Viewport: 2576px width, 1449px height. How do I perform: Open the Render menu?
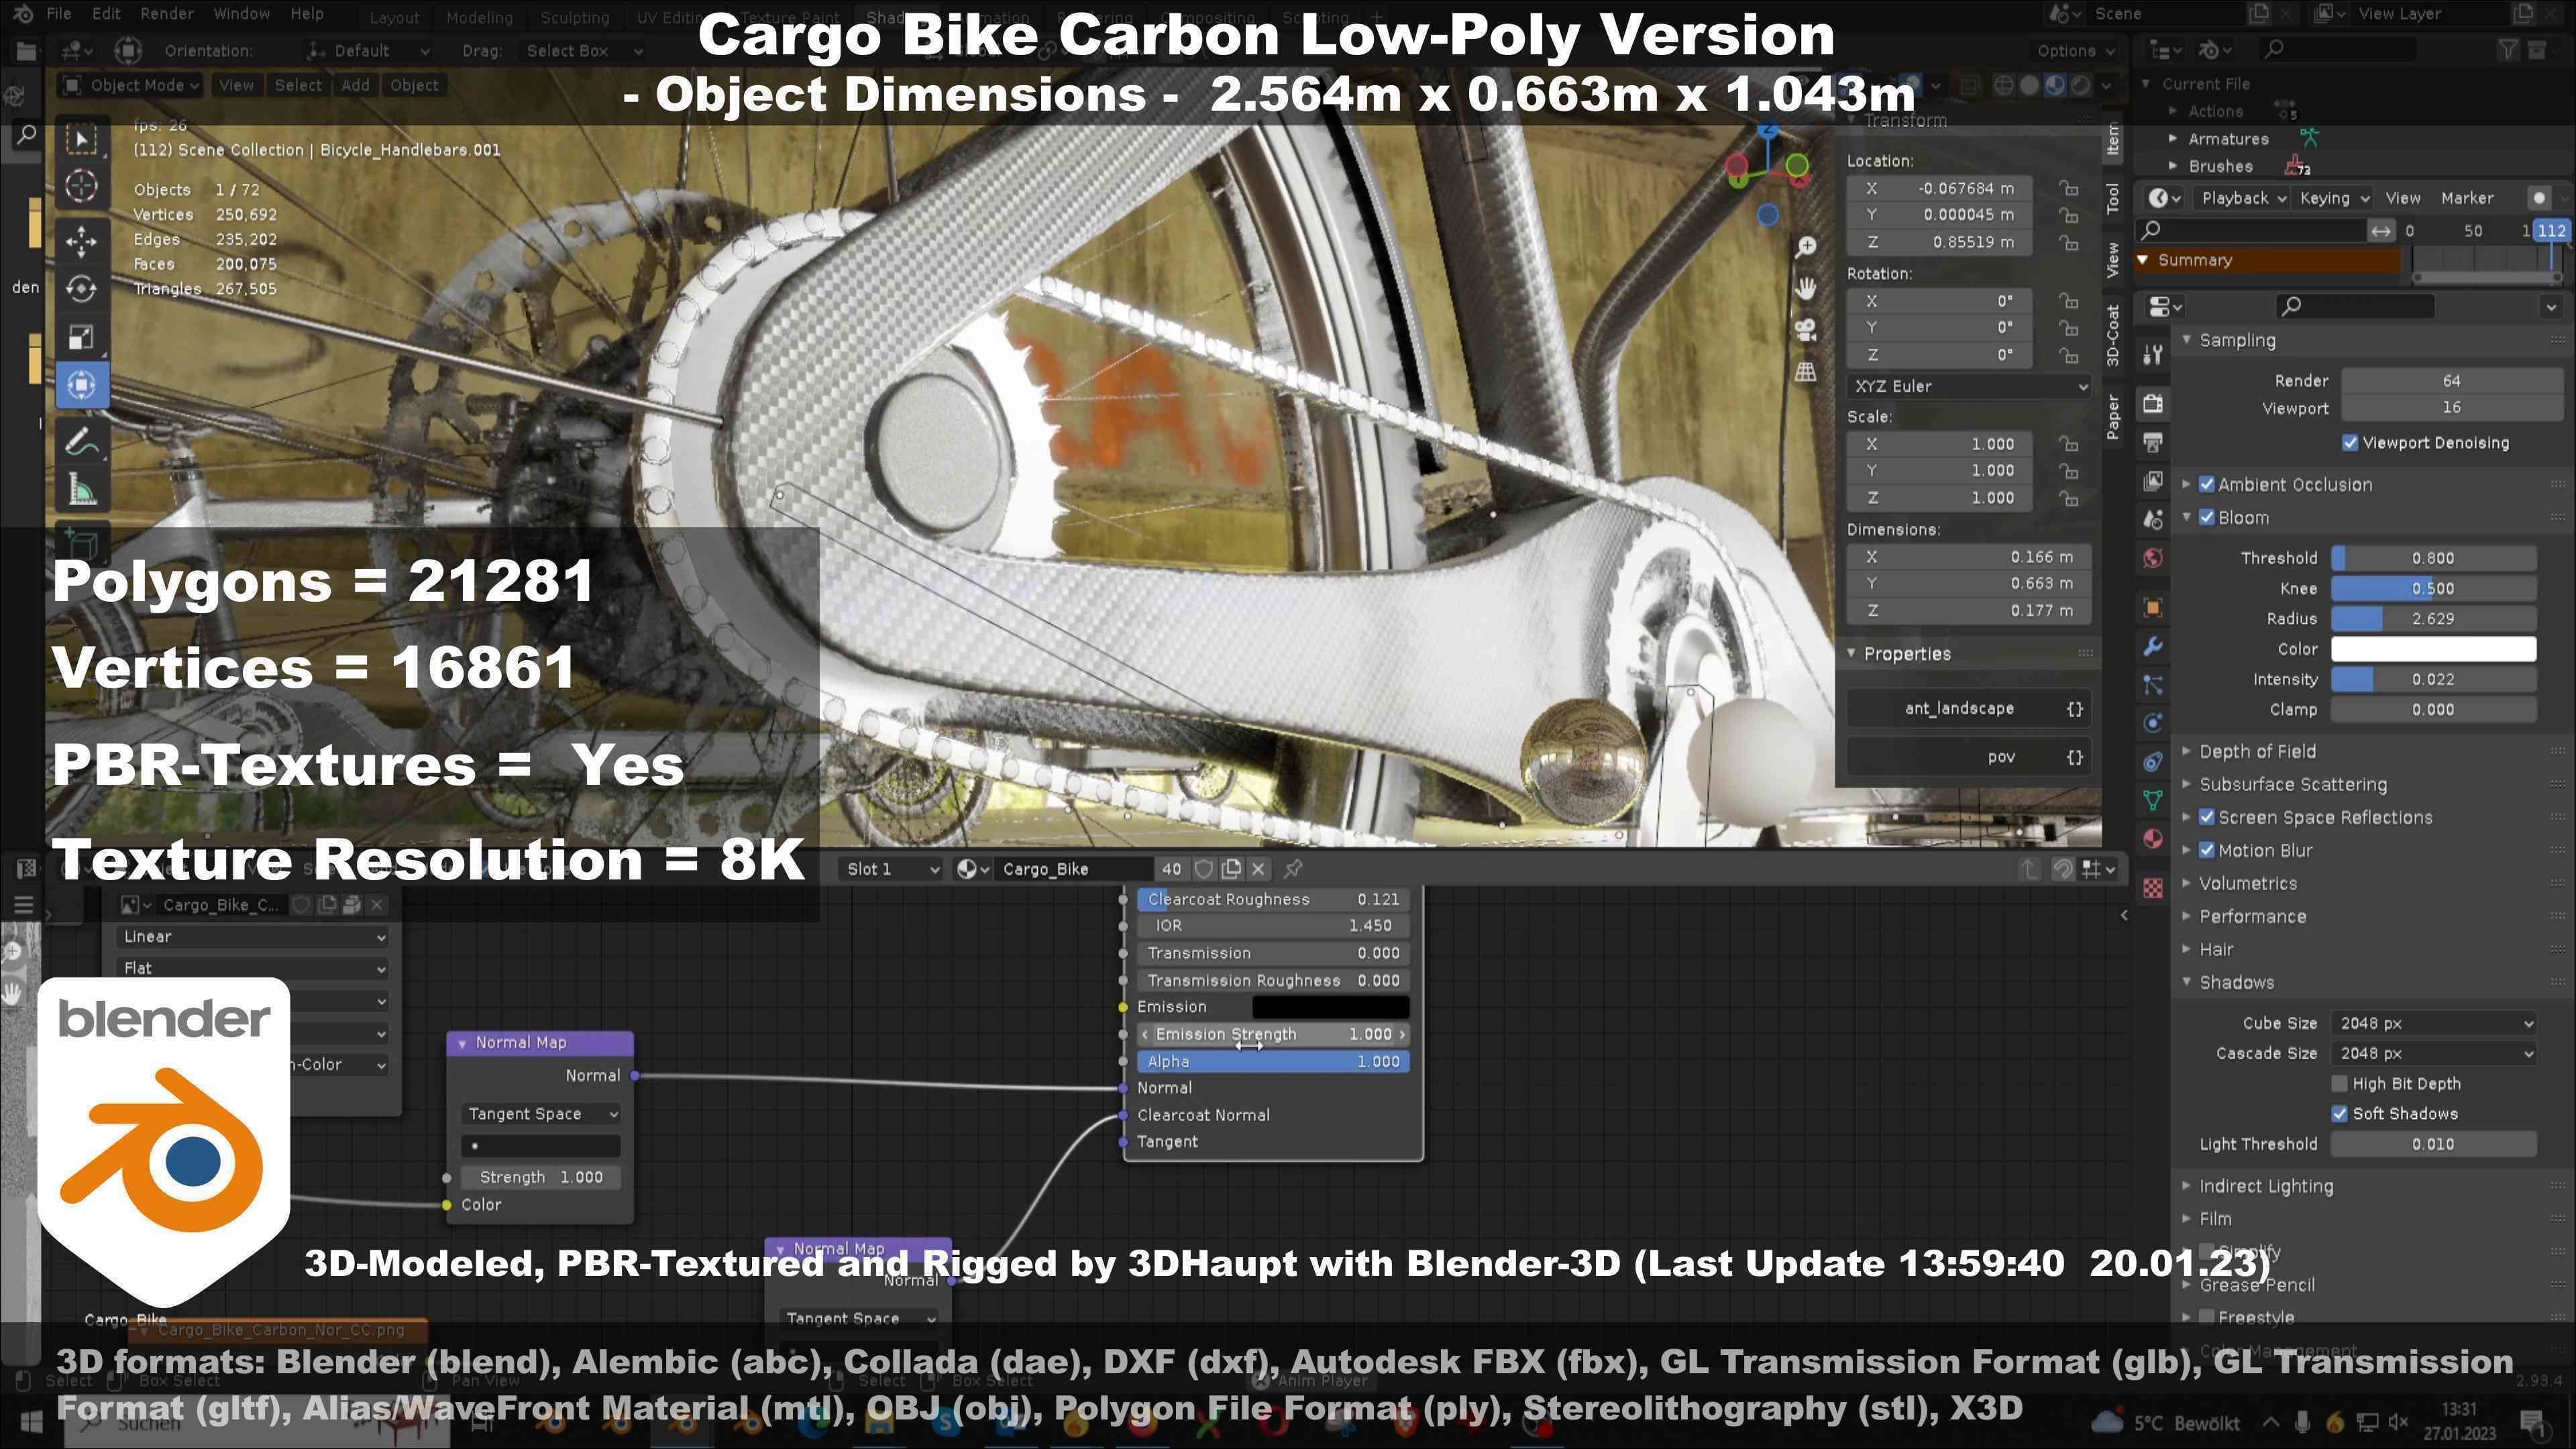(167, 14)
